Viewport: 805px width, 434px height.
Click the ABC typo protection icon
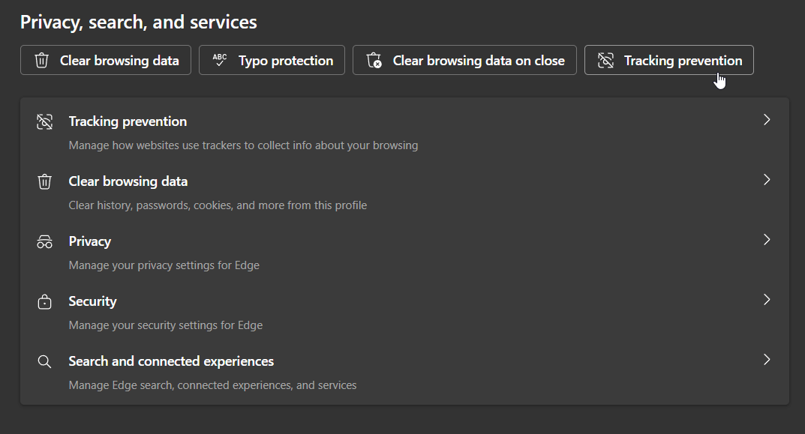click(219, 60)
